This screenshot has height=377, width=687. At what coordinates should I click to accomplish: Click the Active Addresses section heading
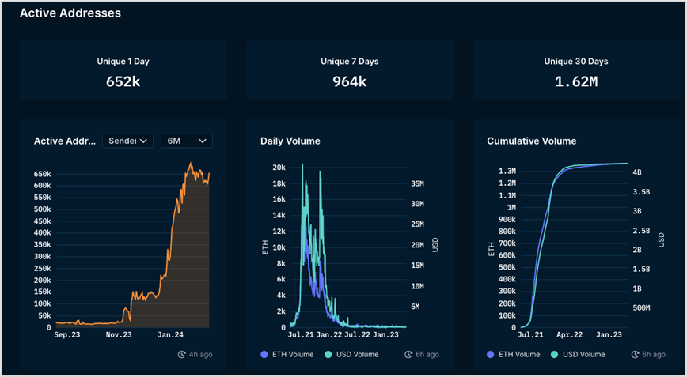pyautogui.click(x=70, y=13)
